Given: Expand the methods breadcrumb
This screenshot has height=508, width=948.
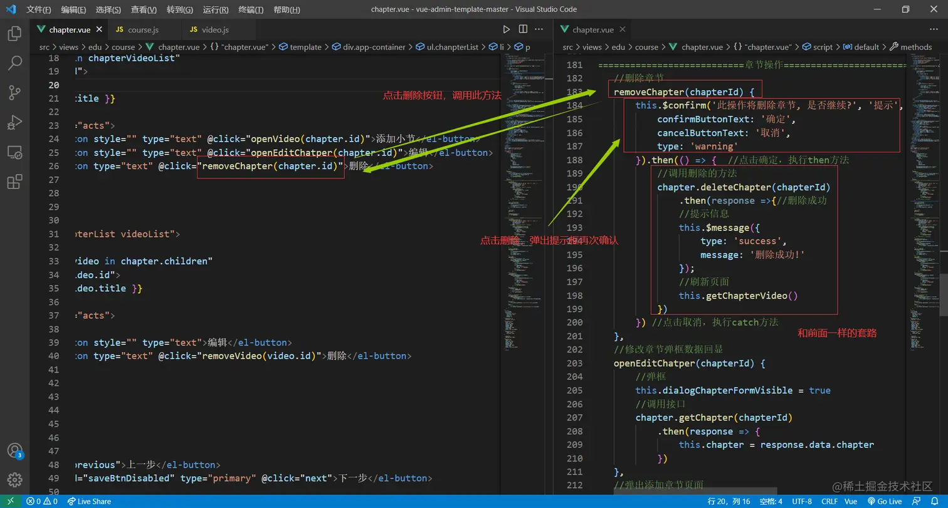Looking at the screenshot, I should pyautogui.click(x=911, y=47).
